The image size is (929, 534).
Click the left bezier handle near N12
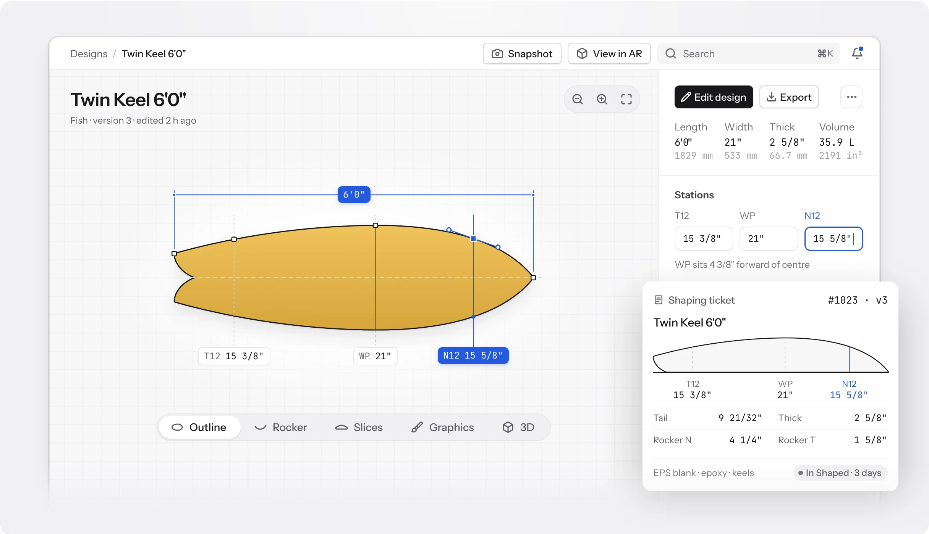coord(449,230)
